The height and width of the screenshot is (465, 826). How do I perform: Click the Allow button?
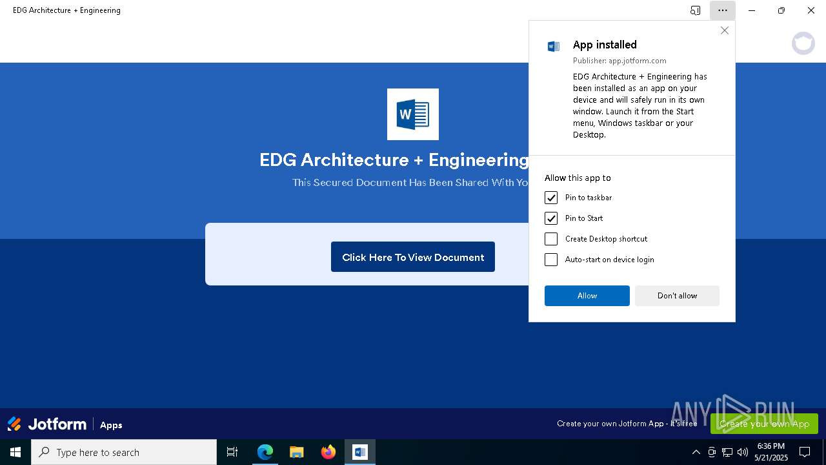[587, 296]
